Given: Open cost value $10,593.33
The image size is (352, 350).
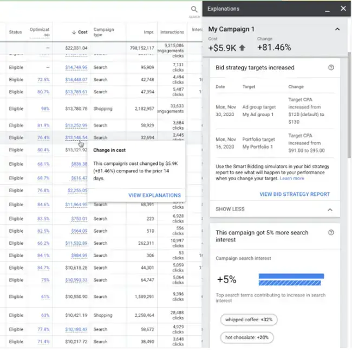Looking at the screenshot, I should coord(76,280).
